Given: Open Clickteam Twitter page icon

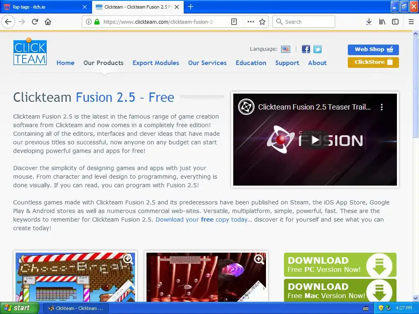Looking at the screenshot, I should [x=317, y=49].
